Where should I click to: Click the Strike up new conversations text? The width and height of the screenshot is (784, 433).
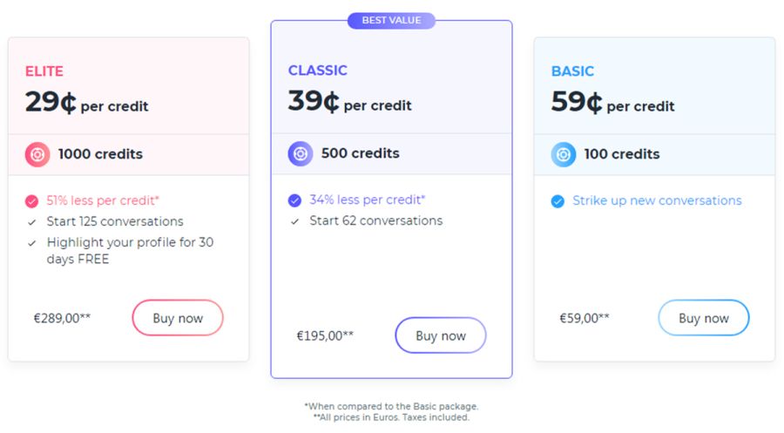coord(657,200)
